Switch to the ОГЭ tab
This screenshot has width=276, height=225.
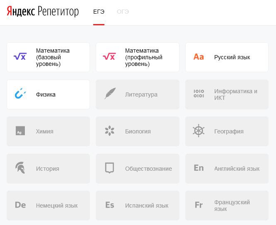tap(123, 12)
